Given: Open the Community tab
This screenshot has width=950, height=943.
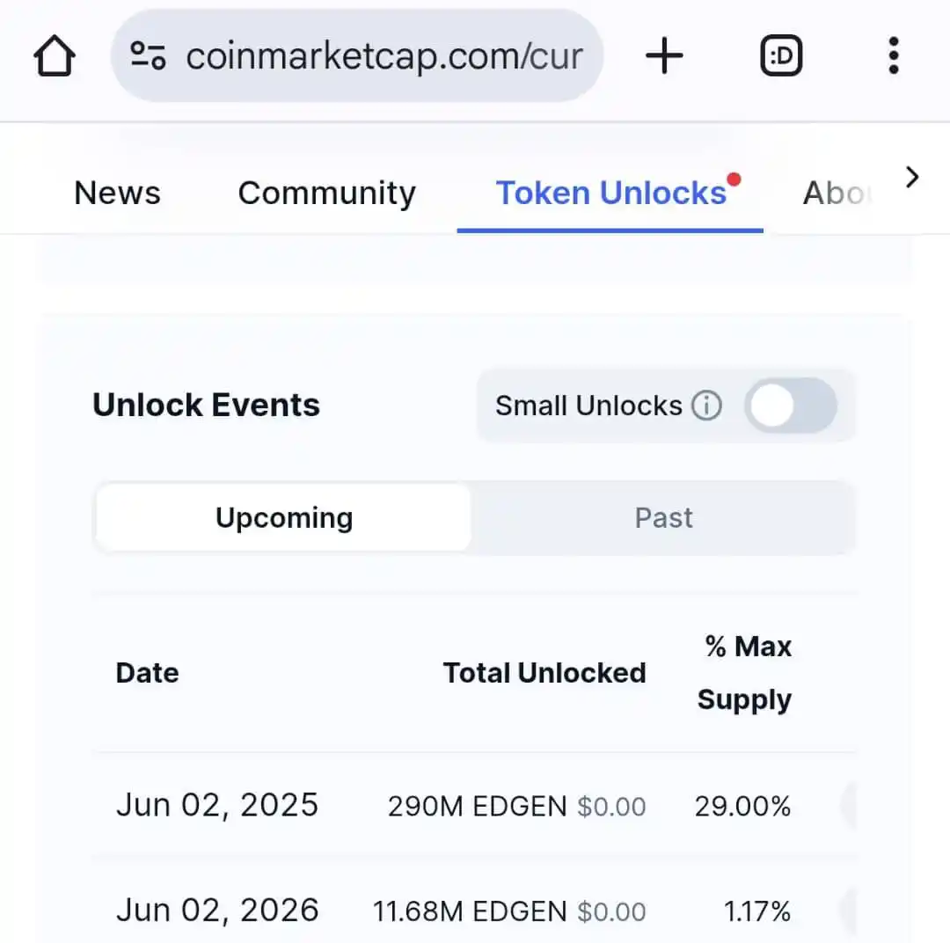Looking at the screenshot, I should [326, 193].
